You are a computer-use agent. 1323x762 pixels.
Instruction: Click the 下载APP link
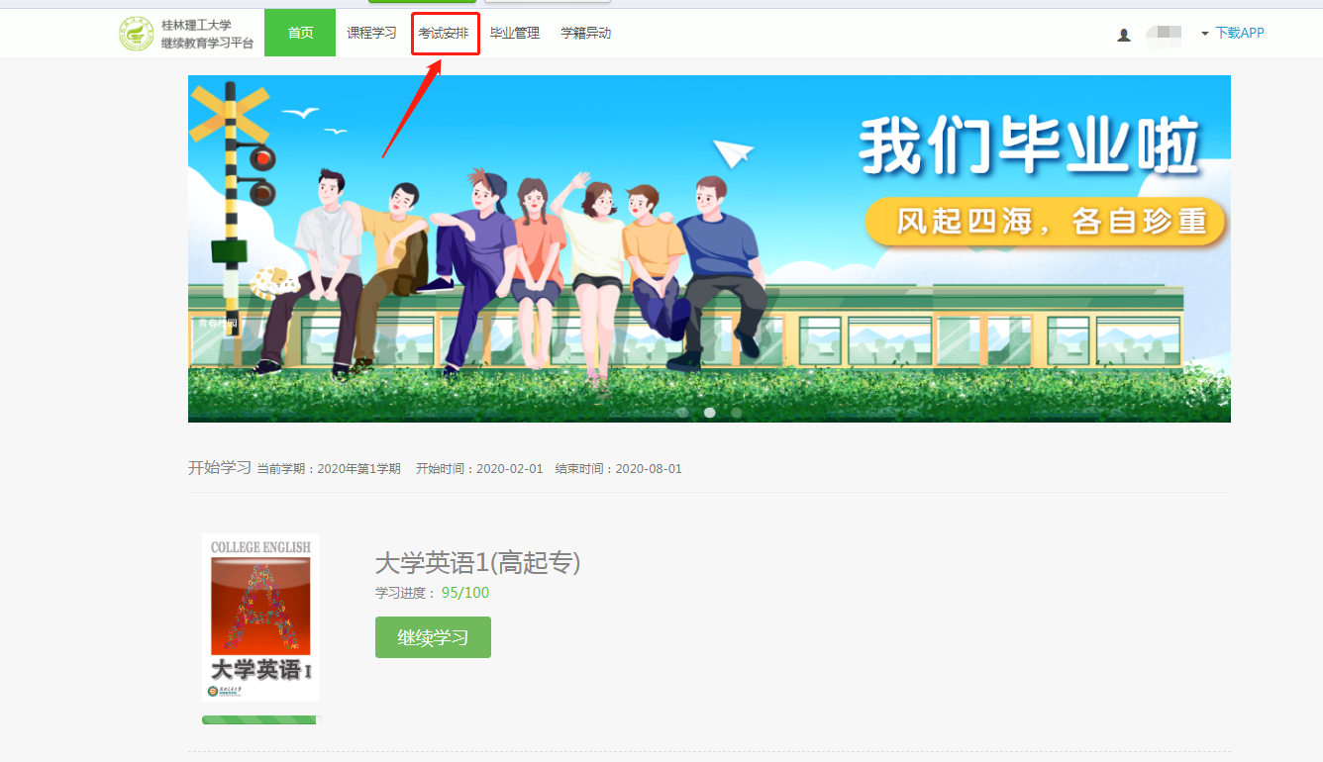click(x=1240, y=33)
